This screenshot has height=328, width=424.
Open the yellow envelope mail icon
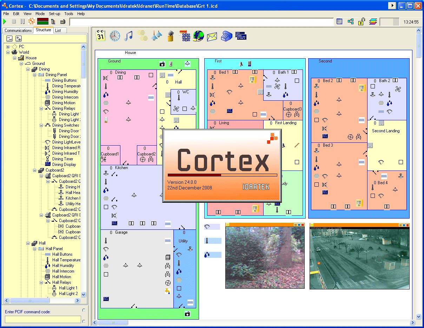(x=212, y=36)
